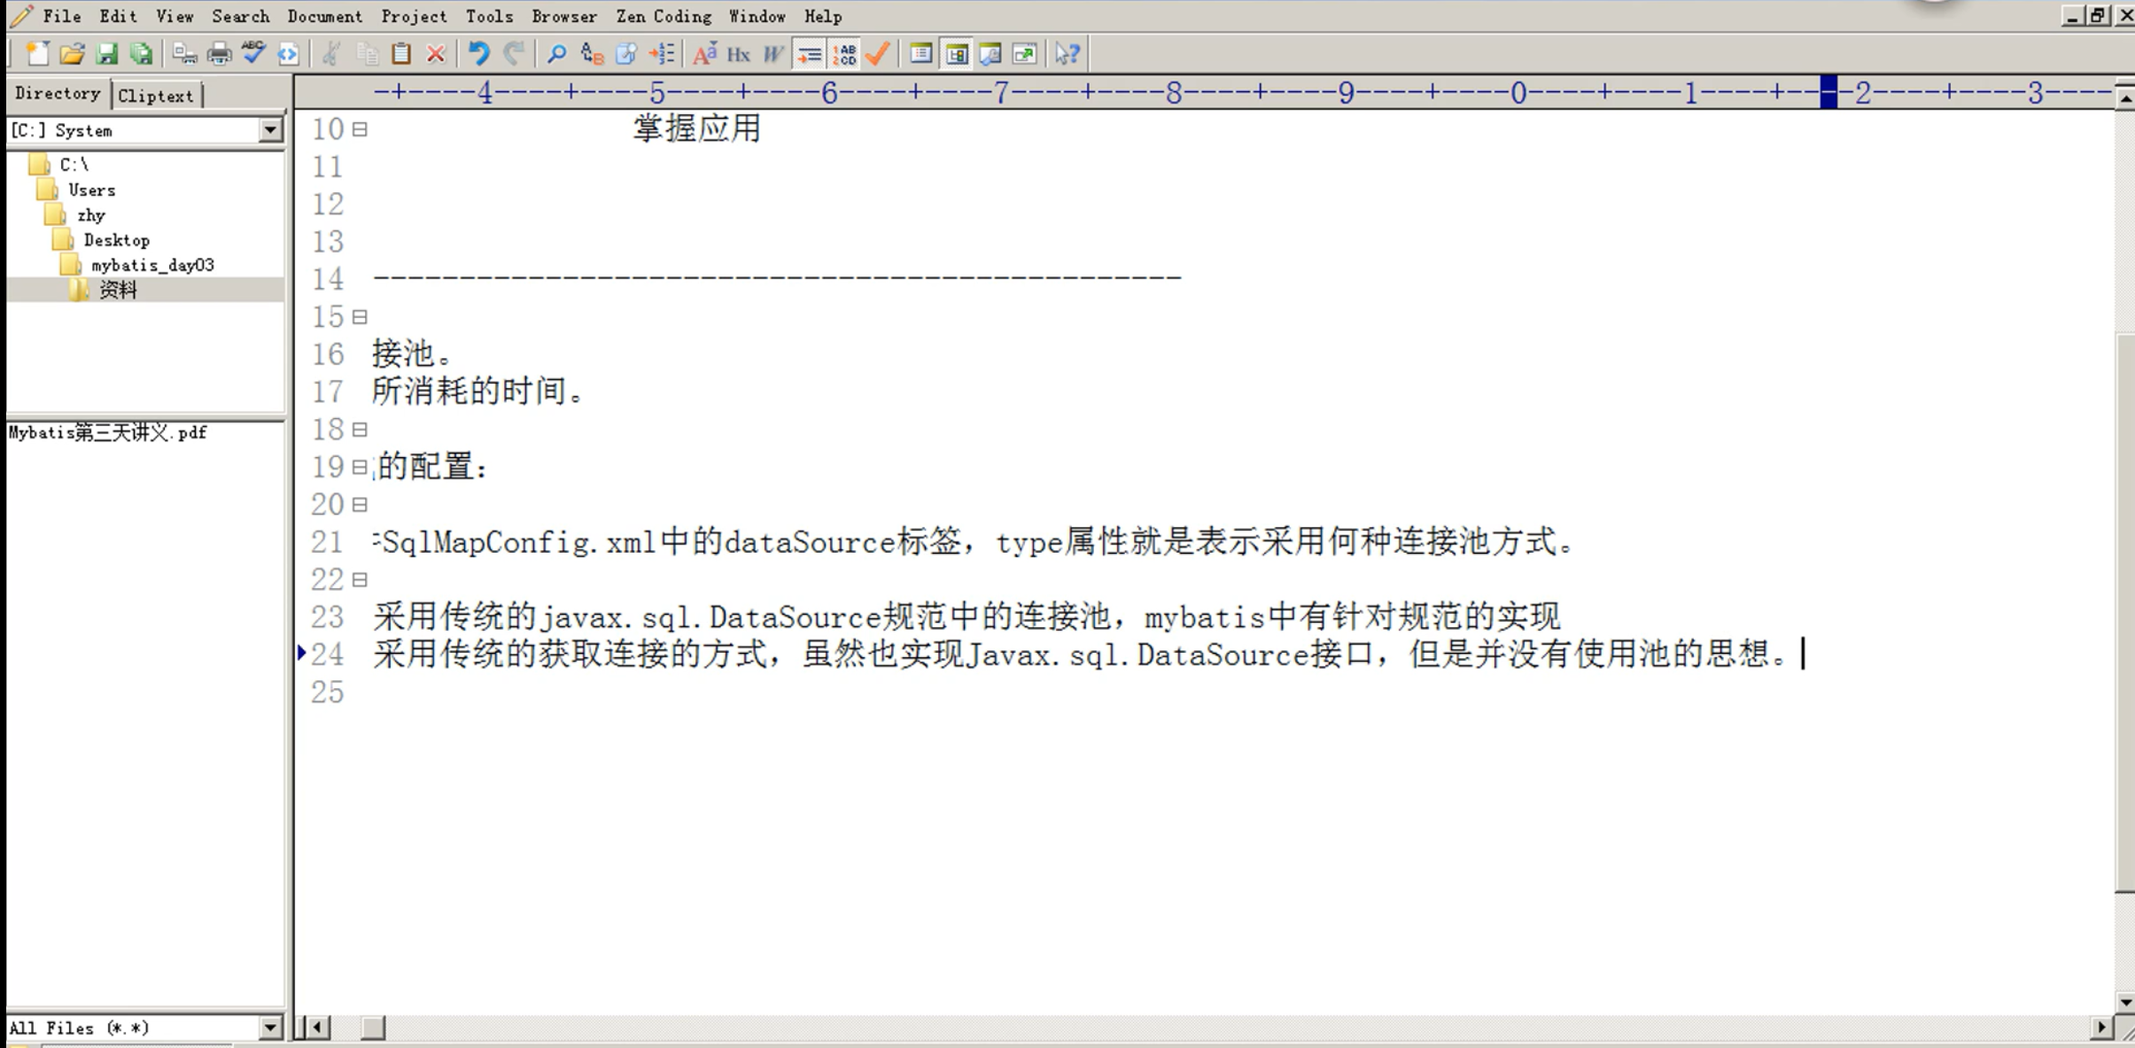Save all files with the multi-disk icon
2135x1048 pixels.
point(142,54)
